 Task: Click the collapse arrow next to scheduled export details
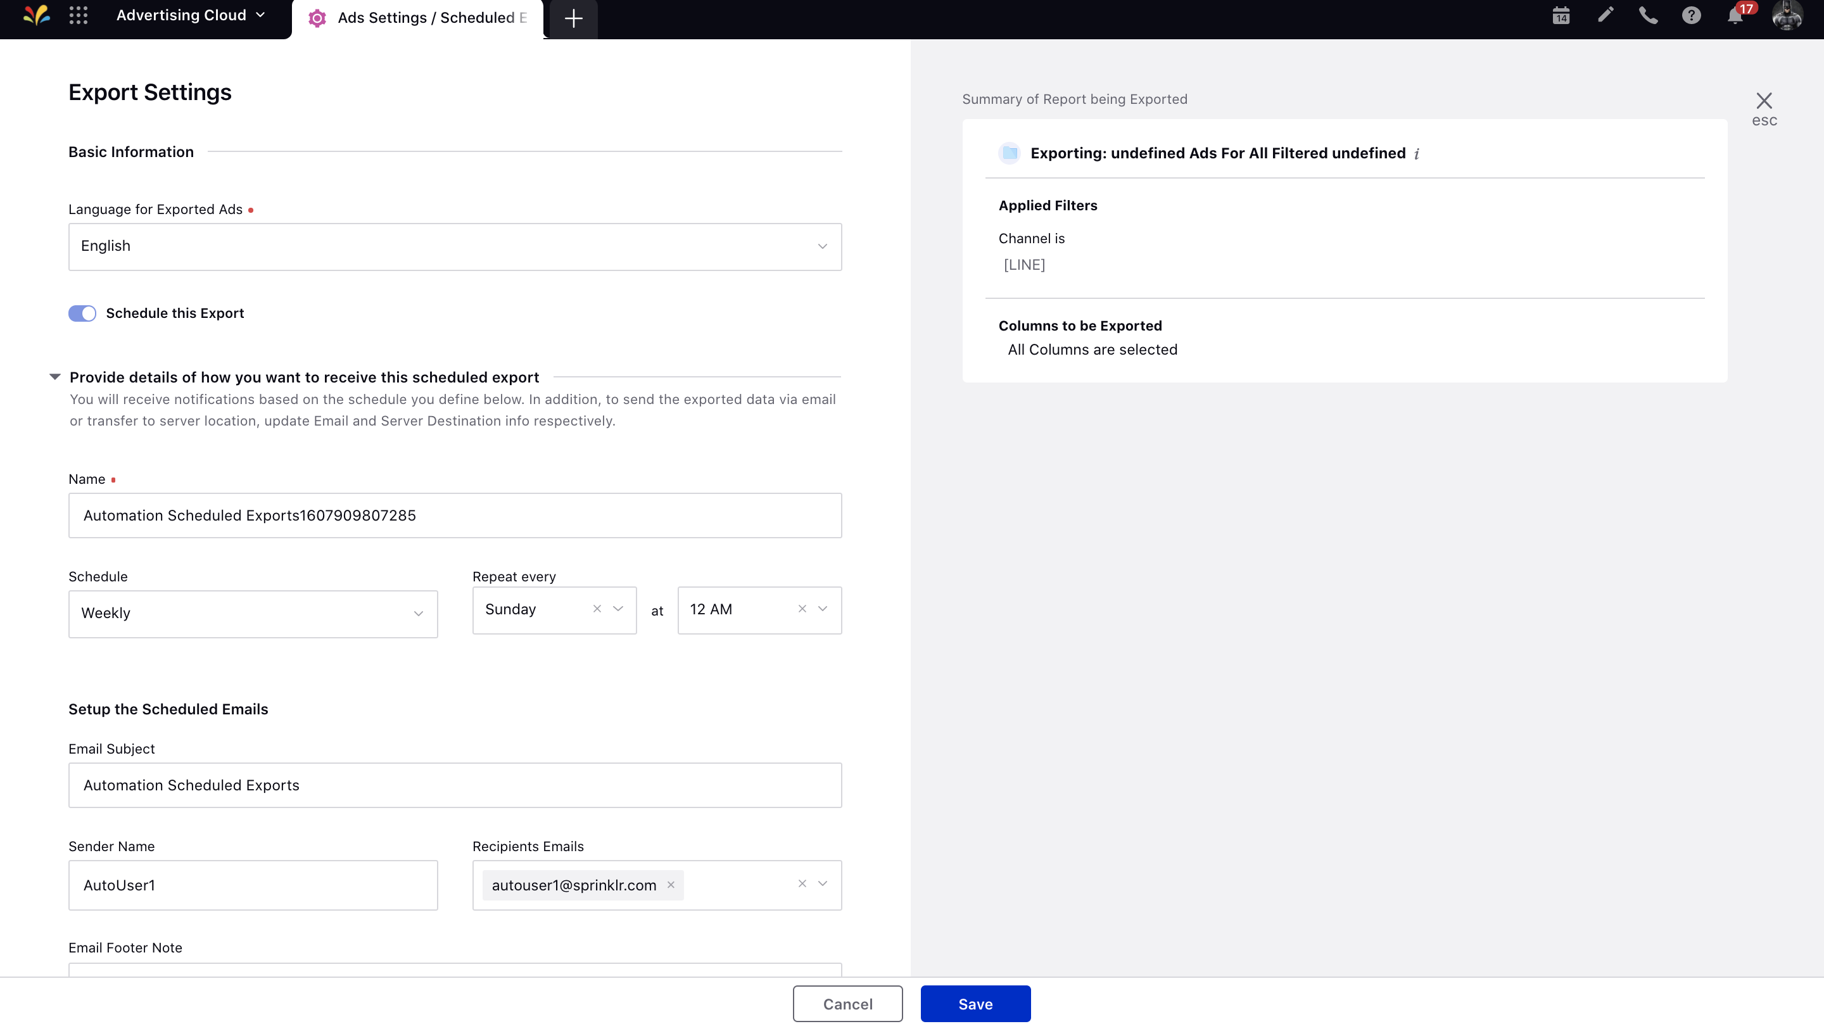pos(56,377)
